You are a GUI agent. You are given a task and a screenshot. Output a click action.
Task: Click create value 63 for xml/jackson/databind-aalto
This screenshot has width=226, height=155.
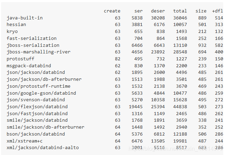click(x=118, y=147)
